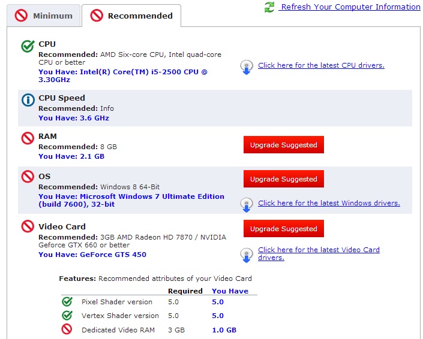Viewport: 423px width, 339px height.
Task: Click the Video Card drivers download disc icon
Action: (x=247, y=255)
